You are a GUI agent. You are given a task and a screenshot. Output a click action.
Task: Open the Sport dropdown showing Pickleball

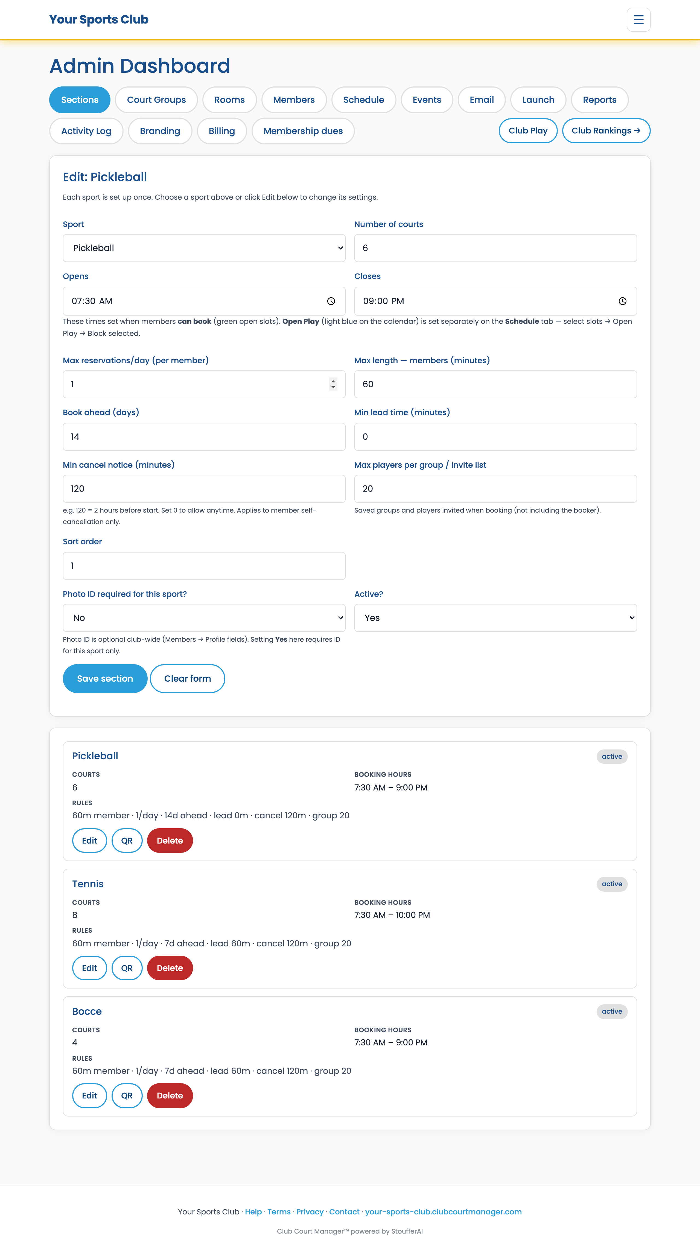[x=204, y=248]
